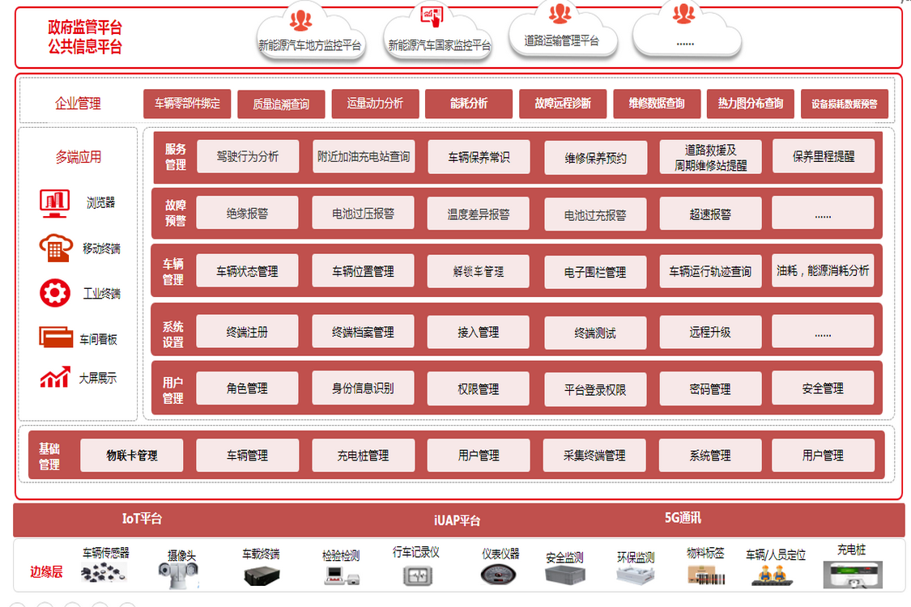Viewport: 911px width, 607px height.
Task: Select the mobile terminal (移动终端) phone icon
Action: (x=55, y=248)
